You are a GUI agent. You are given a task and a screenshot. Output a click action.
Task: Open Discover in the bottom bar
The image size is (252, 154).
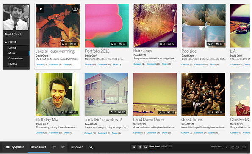coord(77,147)
